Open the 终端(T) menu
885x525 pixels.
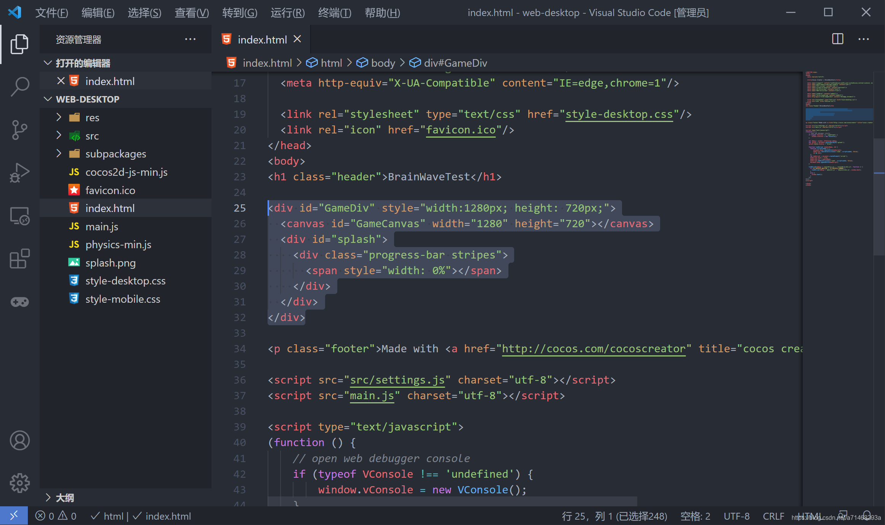coord(334,13)
